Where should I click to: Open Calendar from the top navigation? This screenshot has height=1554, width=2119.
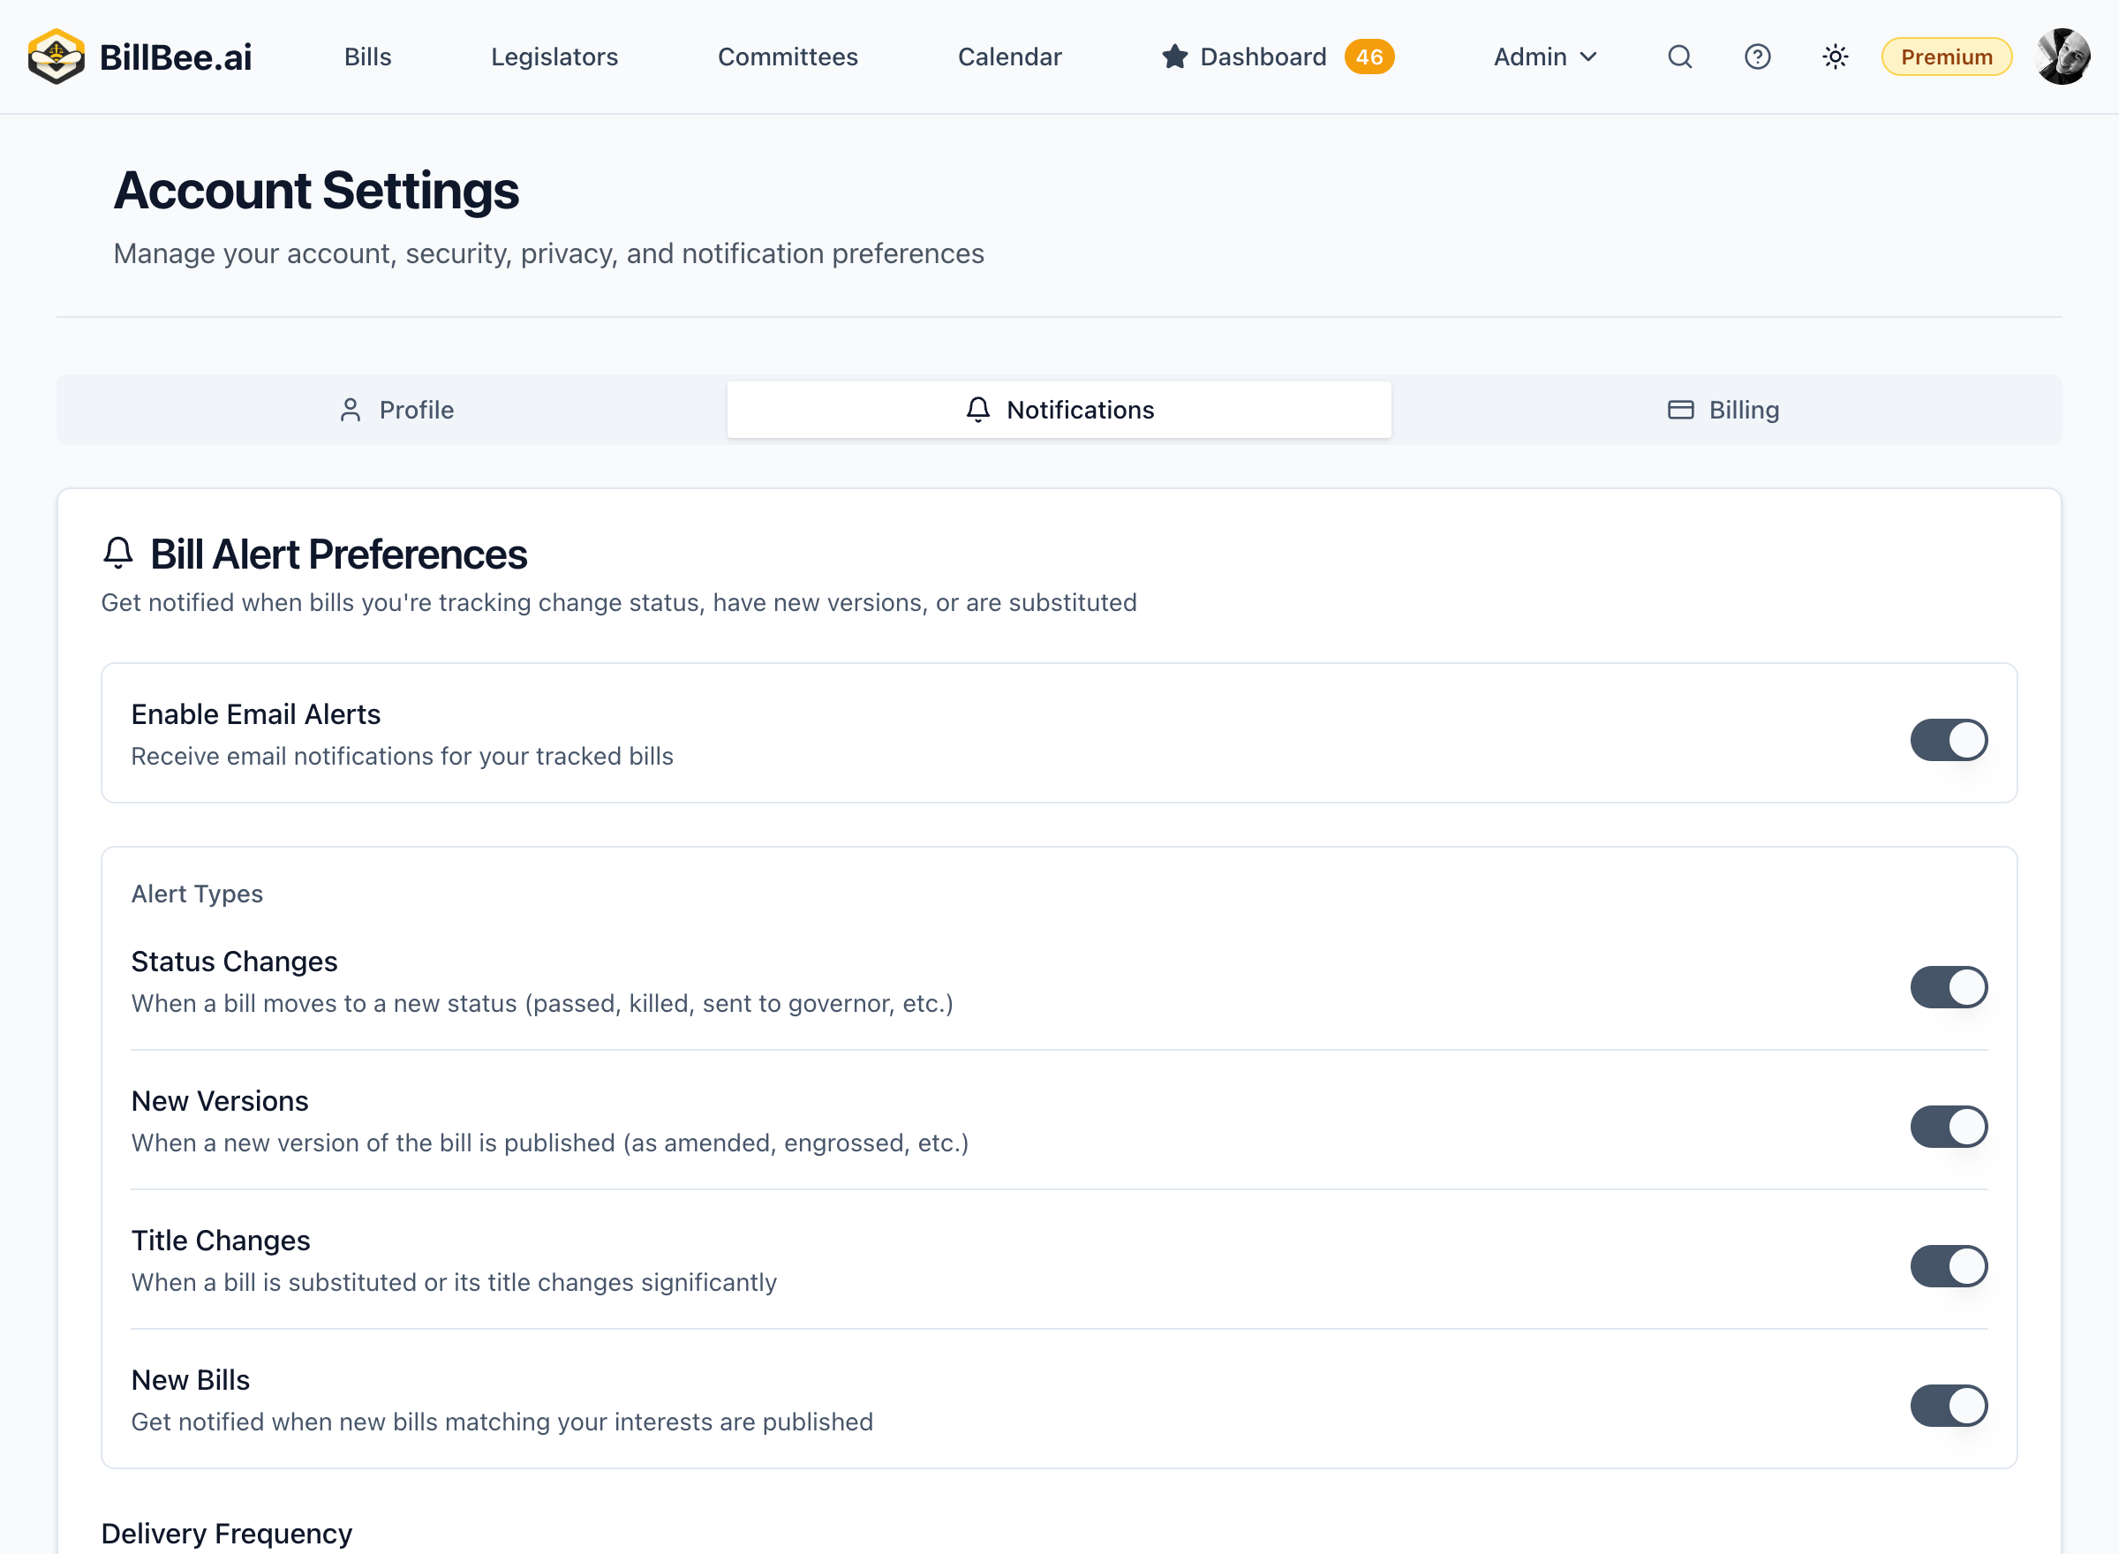pos(1009,57)
